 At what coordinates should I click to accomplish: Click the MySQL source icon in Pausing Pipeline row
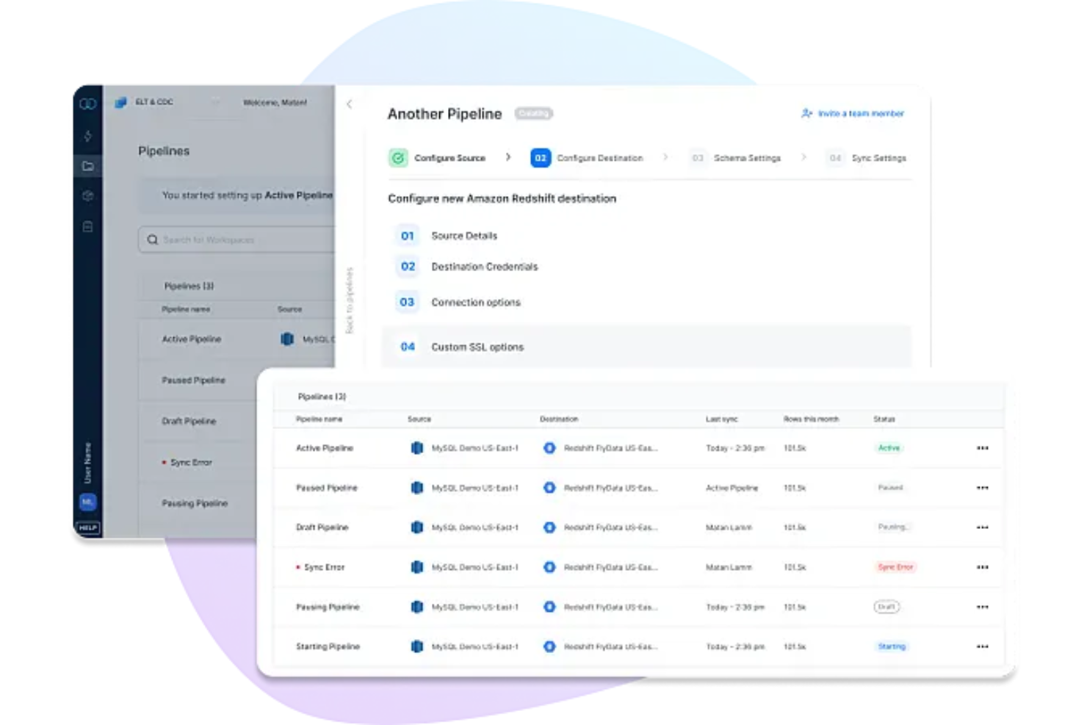[x=417, y=607]
